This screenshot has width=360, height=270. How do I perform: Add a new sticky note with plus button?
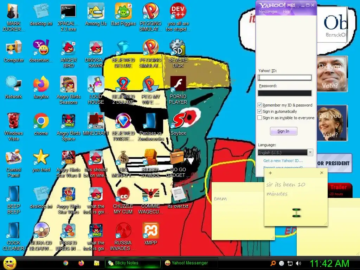click(x=270, y=173)
